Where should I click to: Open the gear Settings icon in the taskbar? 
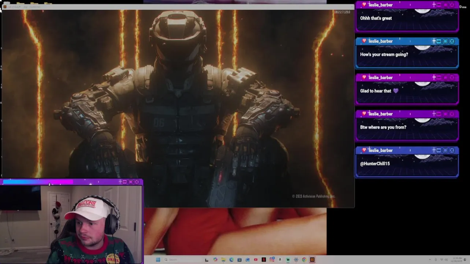[296, 260]
